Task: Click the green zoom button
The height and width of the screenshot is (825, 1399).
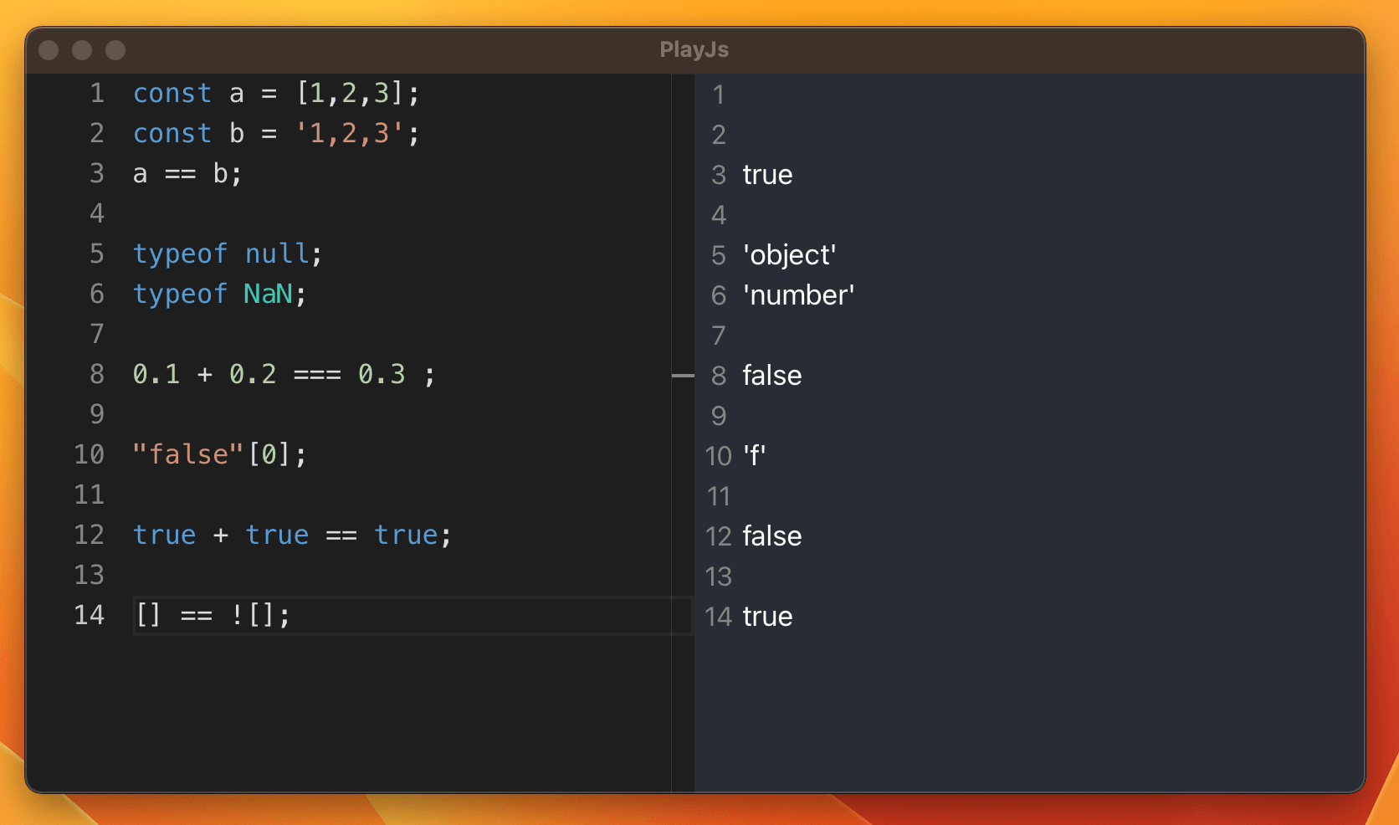Action: pos(115,49)
